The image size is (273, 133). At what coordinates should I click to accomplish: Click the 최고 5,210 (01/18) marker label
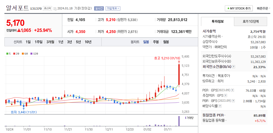pos(167,58)
